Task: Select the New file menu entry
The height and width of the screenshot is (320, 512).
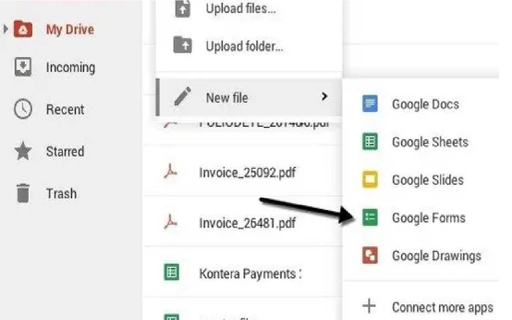Action: [x=249, y=97]
